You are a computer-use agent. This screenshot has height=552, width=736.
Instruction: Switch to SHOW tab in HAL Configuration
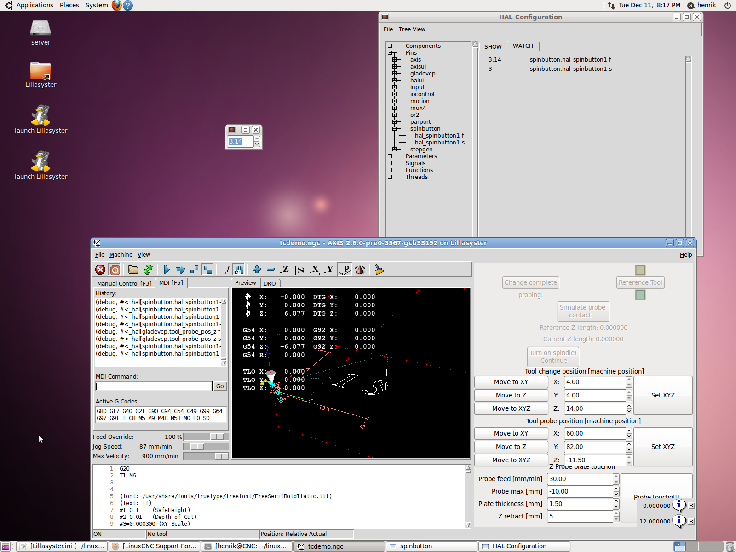point(493,46)
